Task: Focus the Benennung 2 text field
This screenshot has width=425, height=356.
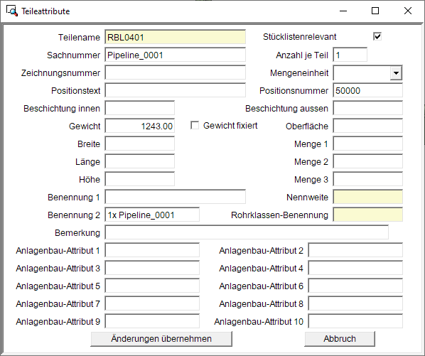Action: [152, 215]
